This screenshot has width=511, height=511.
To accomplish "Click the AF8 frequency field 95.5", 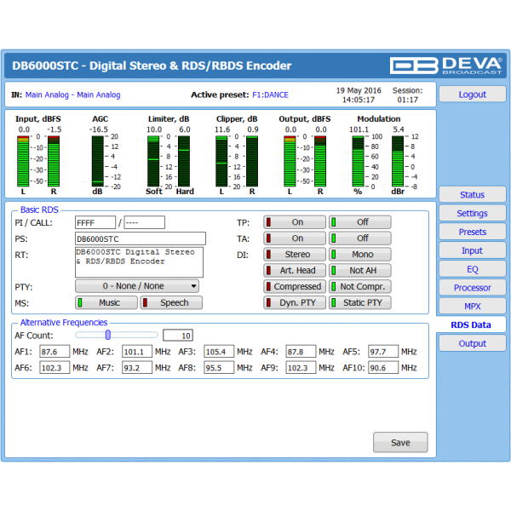I will click(219, 368).
